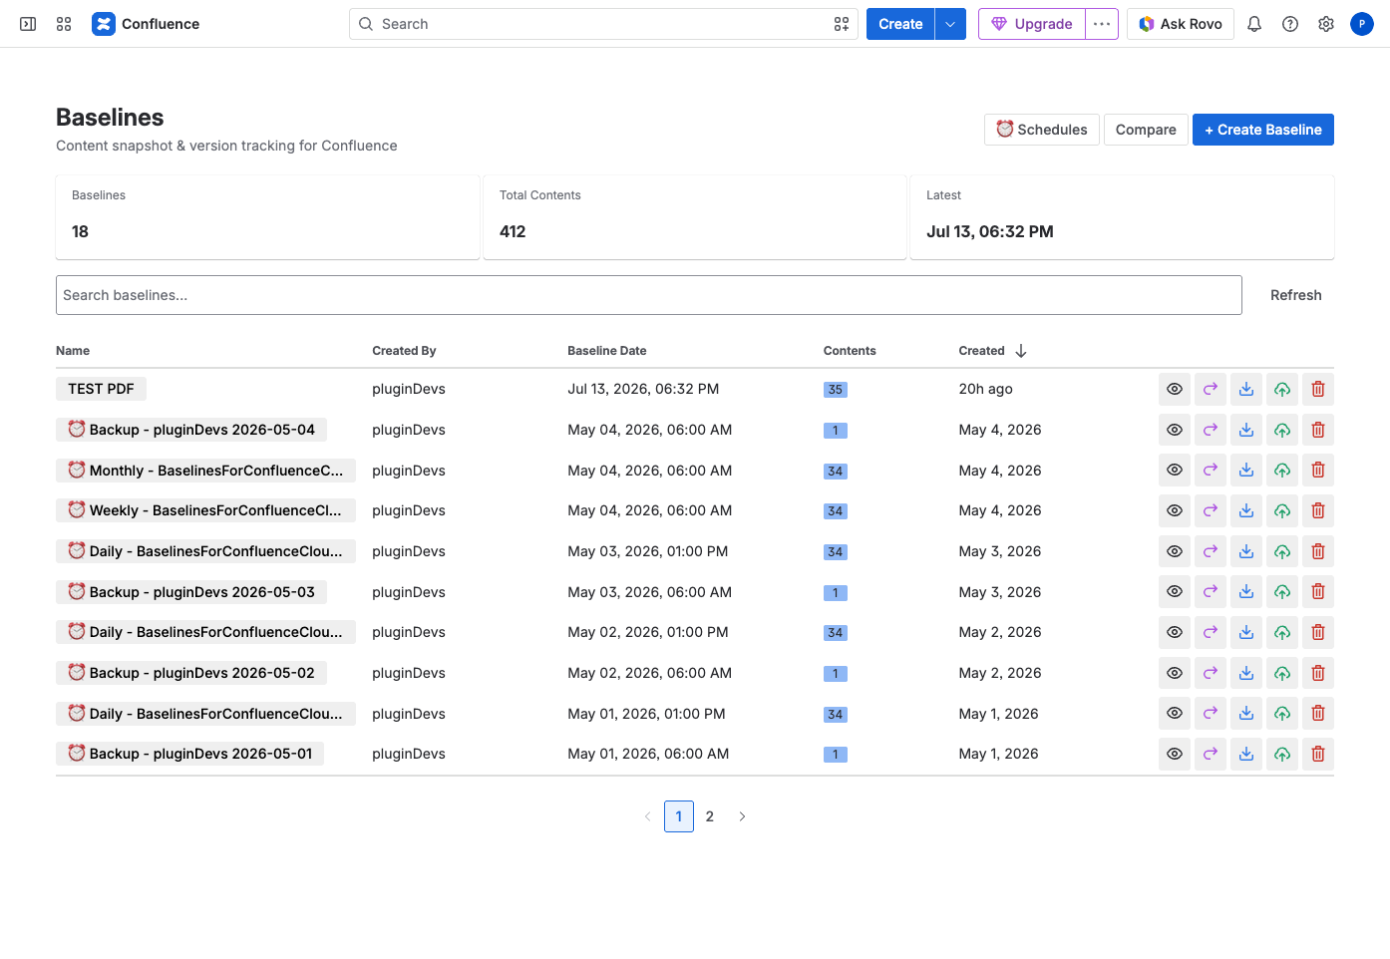Toggle the sidebar panel icon
Screen dimensions: 1390x959
[x=28, y=24]
